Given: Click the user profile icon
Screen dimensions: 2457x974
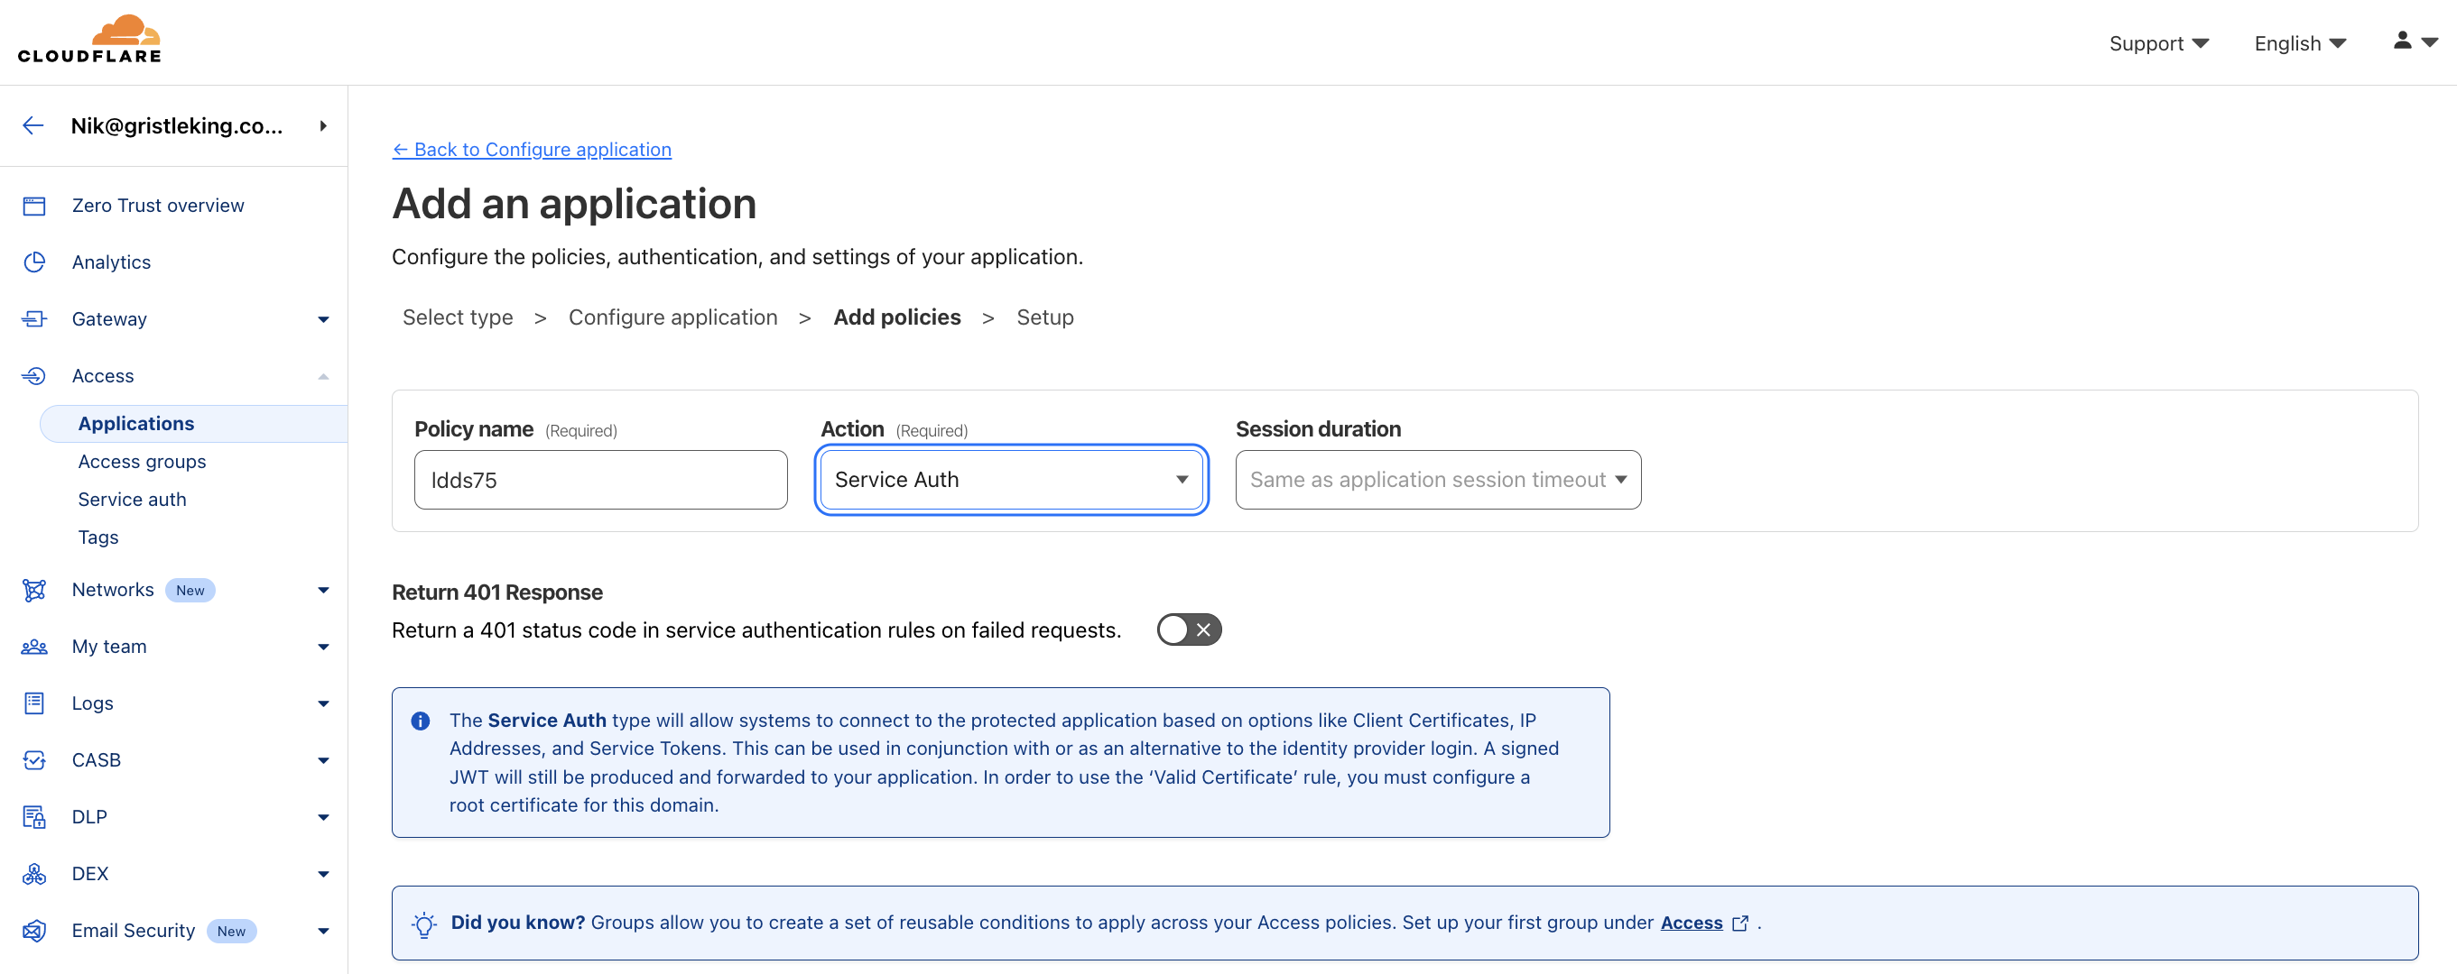Looking at the screenshot, I should point(2402,41).
